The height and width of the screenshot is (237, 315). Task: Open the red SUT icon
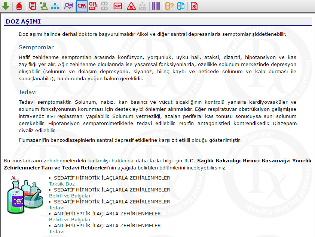117,6
